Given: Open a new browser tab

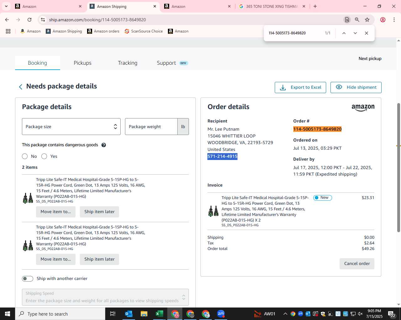Looking at the screenshot, I should (x=315, y=6).
